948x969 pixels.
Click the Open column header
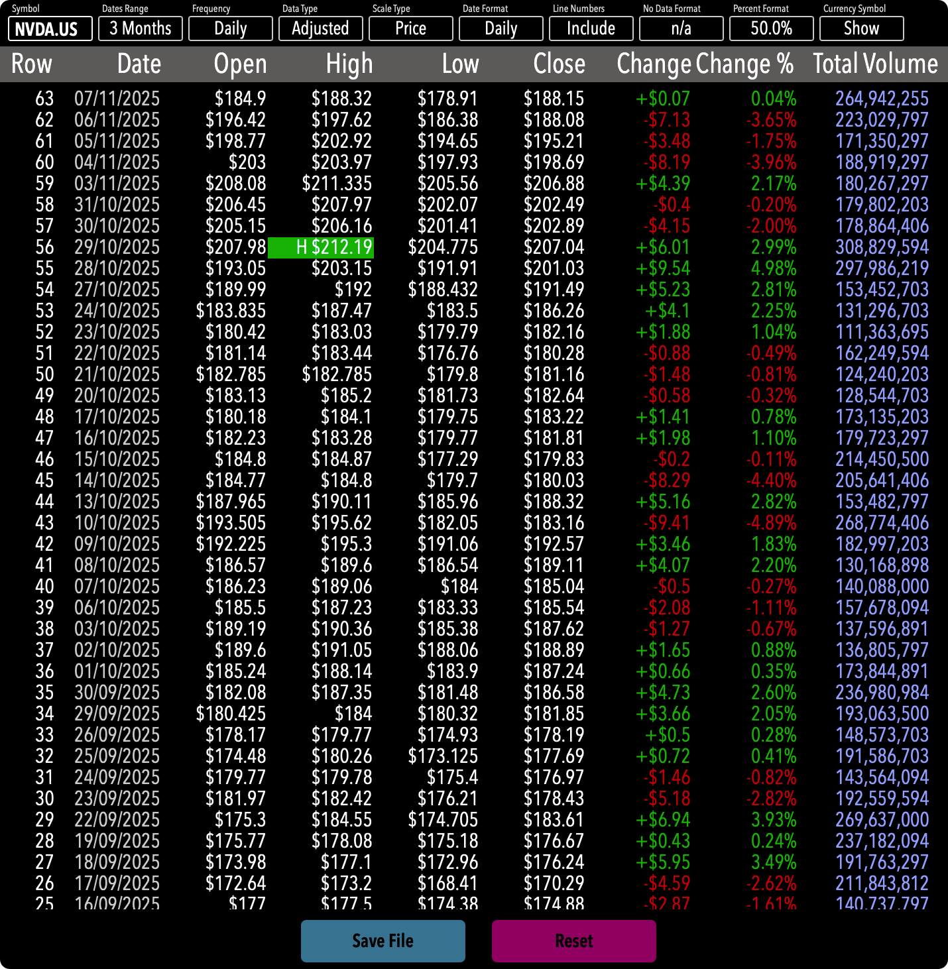point(240,64)
